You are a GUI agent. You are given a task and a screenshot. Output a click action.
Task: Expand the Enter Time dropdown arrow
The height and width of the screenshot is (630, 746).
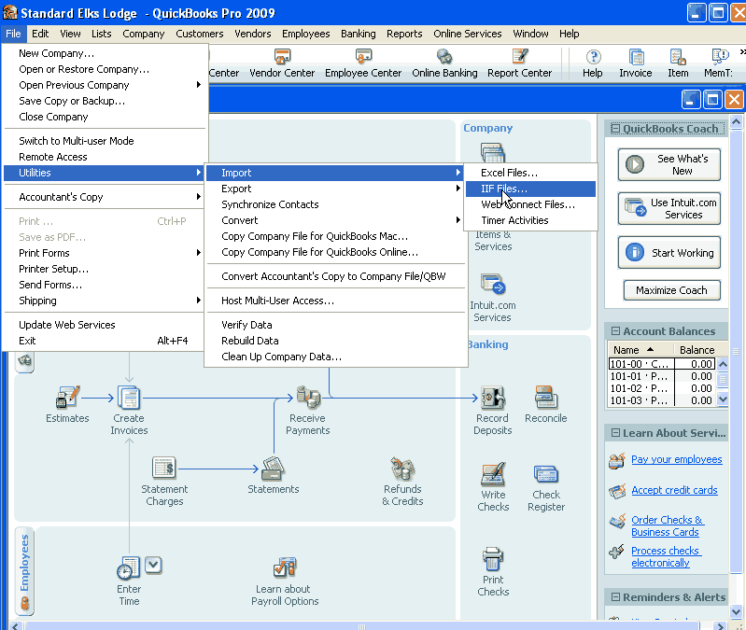pyautogui.click(x=153, y=564)
